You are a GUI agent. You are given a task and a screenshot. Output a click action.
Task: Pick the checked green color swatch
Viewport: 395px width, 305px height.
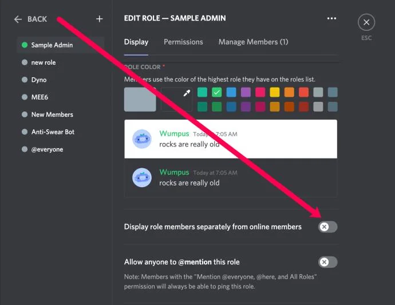pyautogui.click(x=216, y=92)
